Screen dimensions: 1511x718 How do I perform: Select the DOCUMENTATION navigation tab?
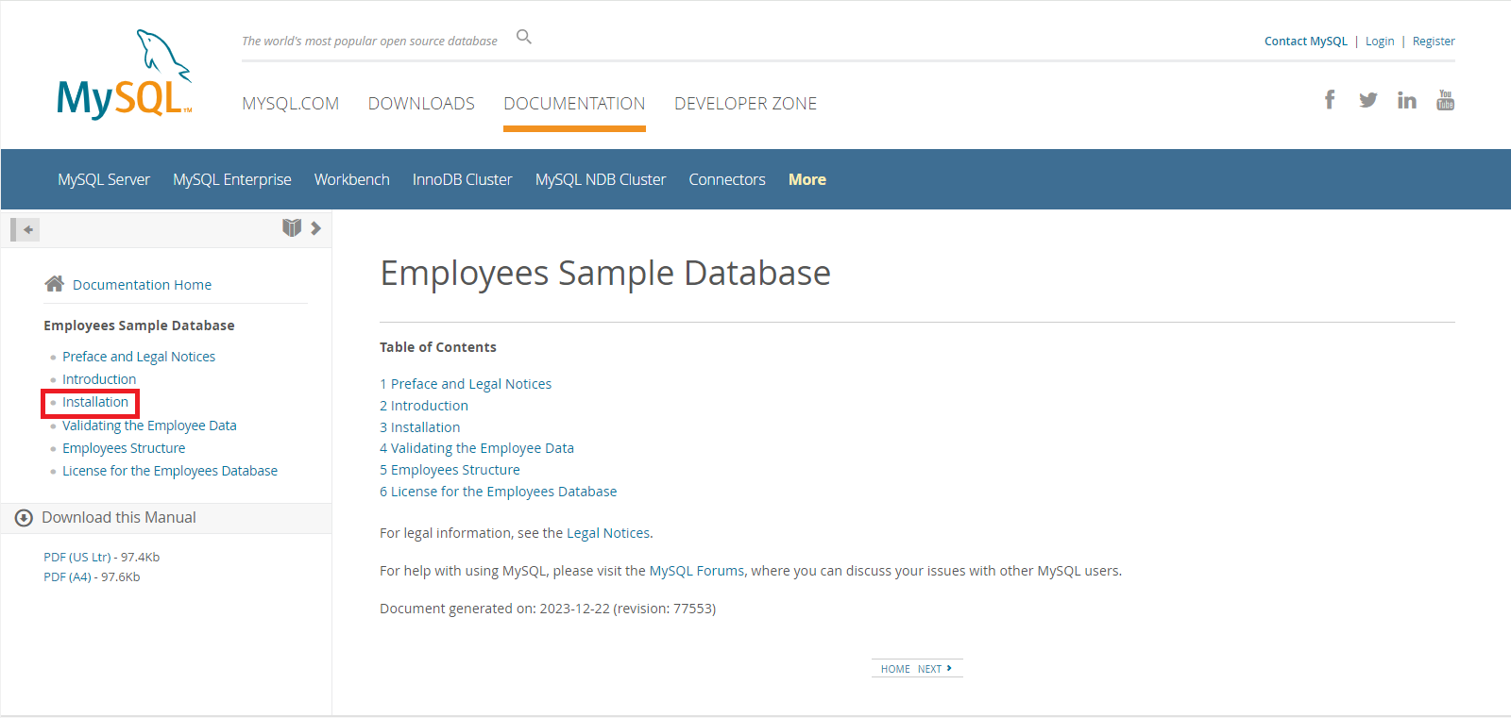click(574, 104)
